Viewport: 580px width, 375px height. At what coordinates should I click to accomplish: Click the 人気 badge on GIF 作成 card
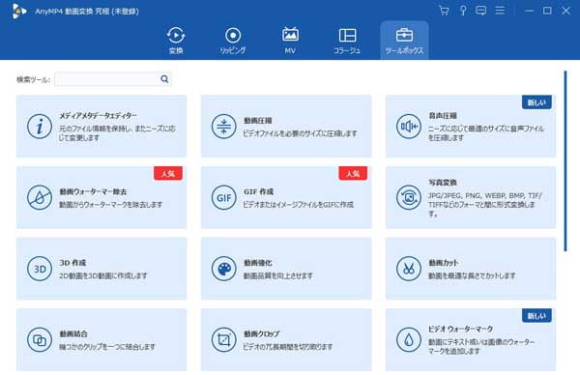coord(353,173)
